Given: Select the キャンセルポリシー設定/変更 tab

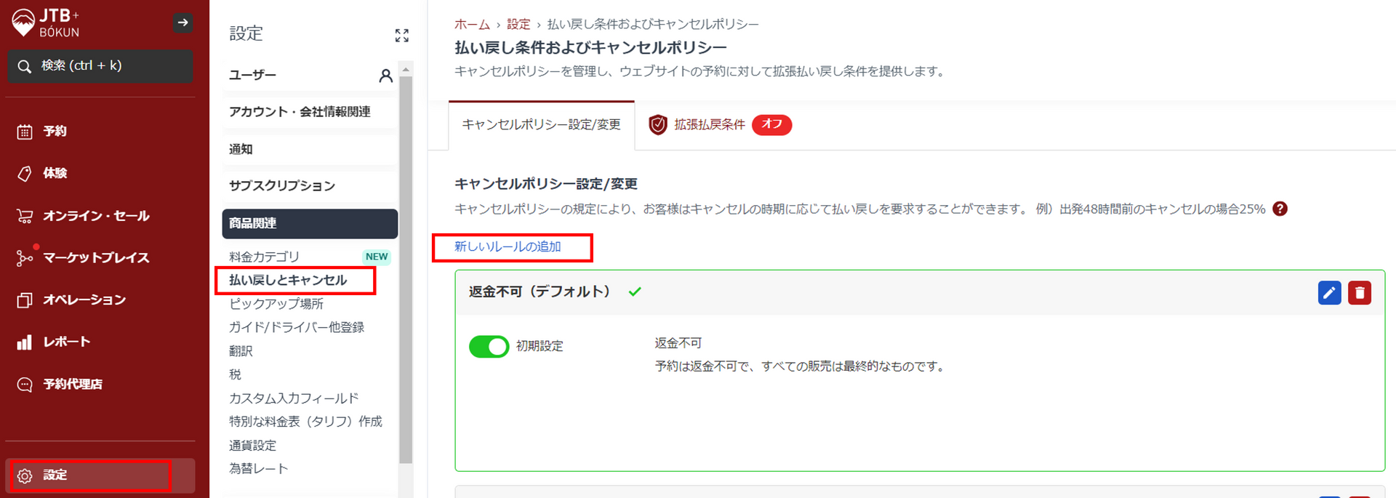Looking at the screenshot, I should (x=541, y=125).
